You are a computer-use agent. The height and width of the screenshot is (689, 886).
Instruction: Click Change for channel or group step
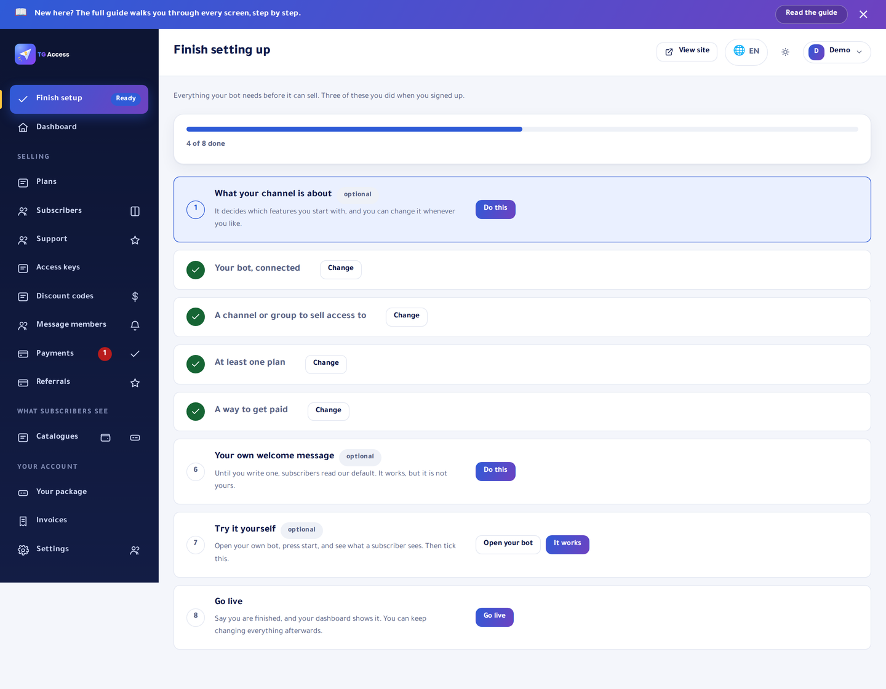[x=406, y=317]
